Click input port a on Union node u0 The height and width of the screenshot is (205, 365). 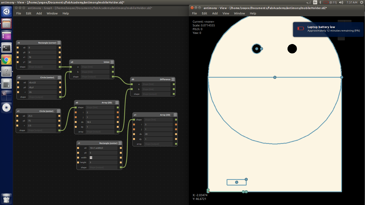pos(71,67)
